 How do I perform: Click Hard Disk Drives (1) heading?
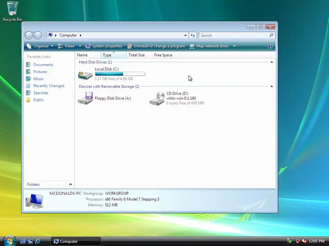95,62
